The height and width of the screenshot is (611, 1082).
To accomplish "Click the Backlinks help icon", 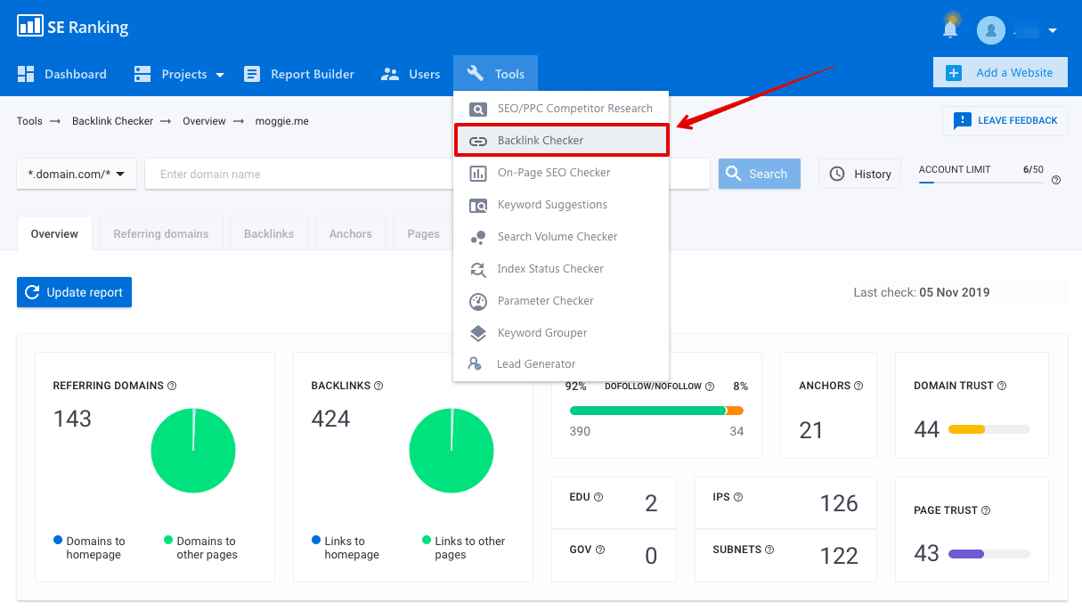I will pos(378,386).
